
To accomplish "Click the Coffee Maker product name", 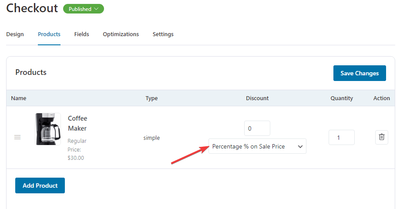I will pos(77,123).
